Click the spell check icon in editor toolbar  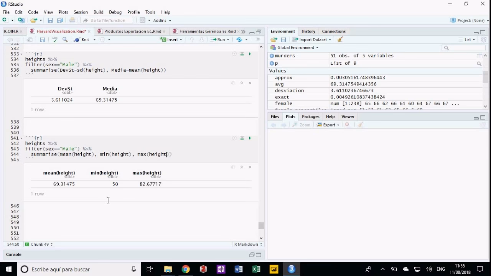pyautogui.click(x=54, y=39)
